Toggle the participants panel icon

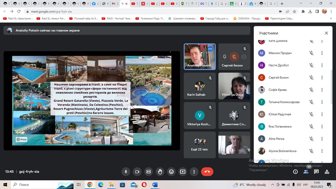click(306, 171)
